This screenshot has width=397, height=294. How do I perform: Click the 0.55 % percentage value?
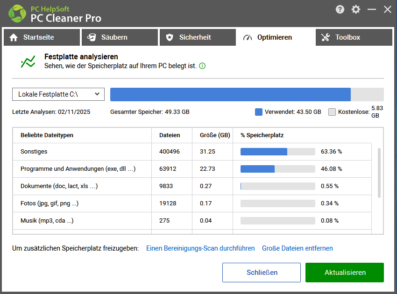[329, 186]
